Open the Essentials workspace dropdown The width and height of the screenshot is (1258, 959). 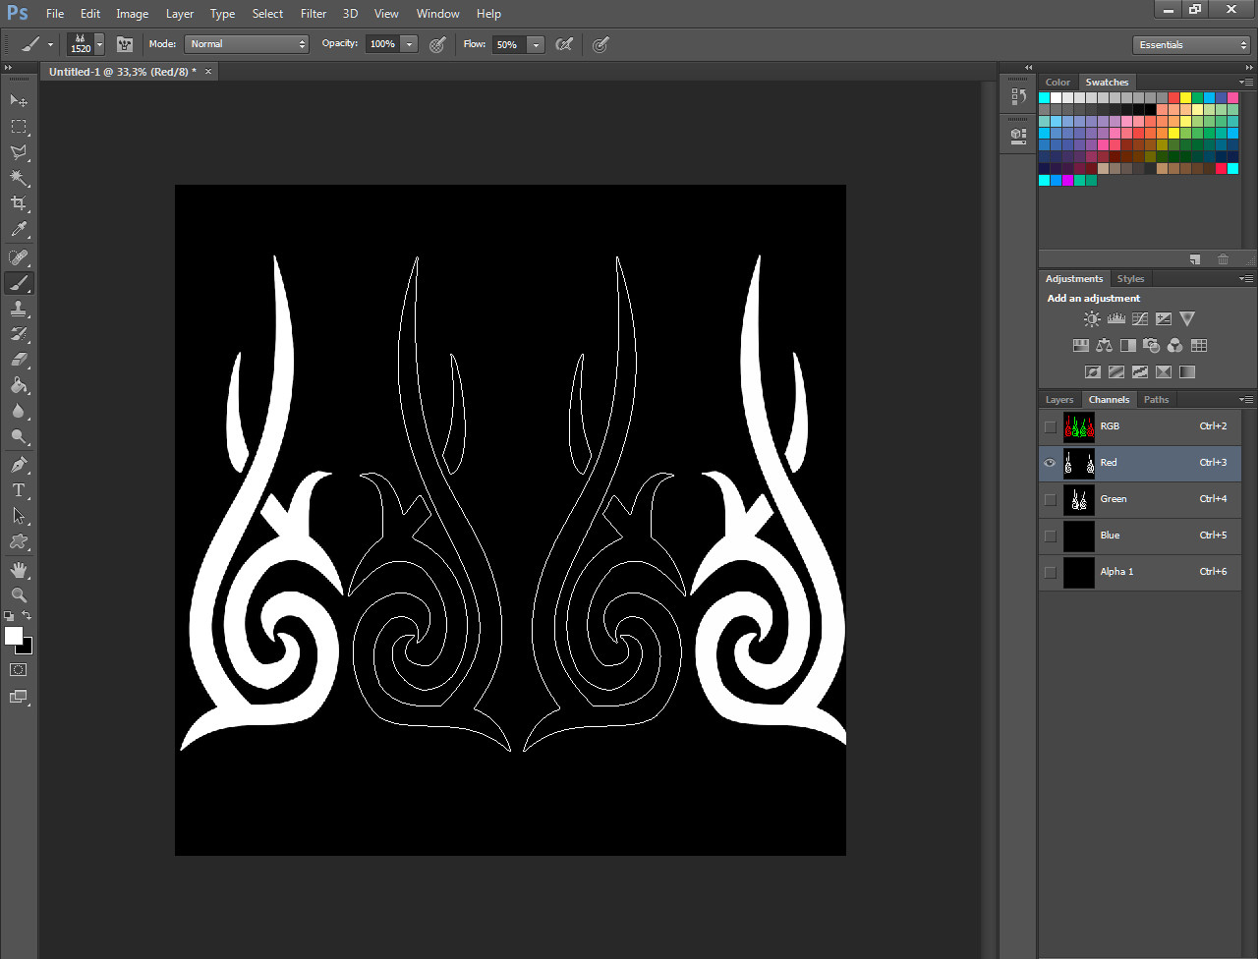pyautogui.click(x=1190, y=45)
